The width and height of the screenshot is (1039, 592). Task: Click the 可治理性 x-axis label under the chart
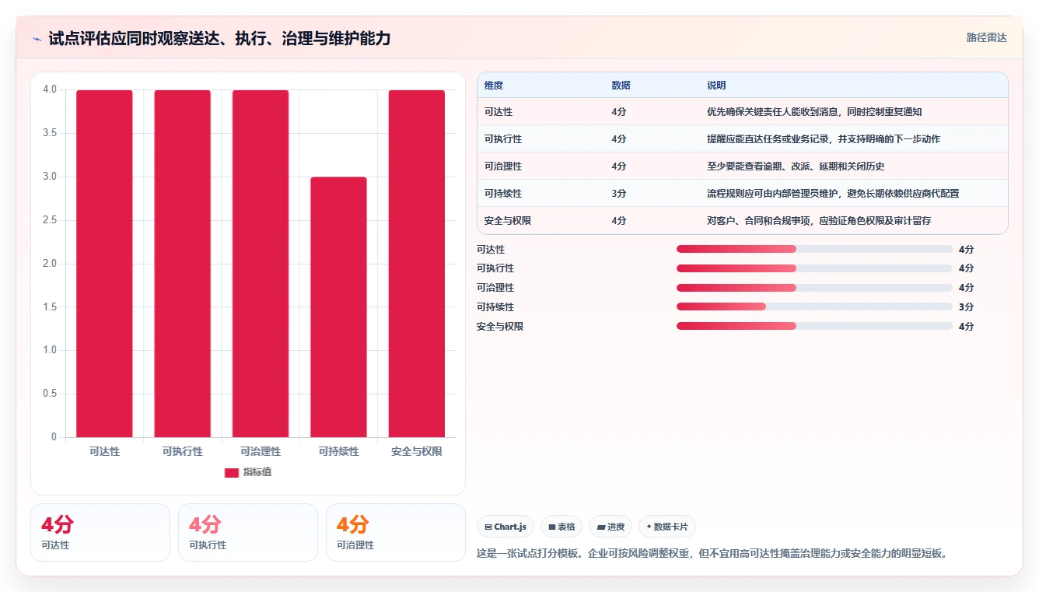pyautogui.click(x=261, y=451)
